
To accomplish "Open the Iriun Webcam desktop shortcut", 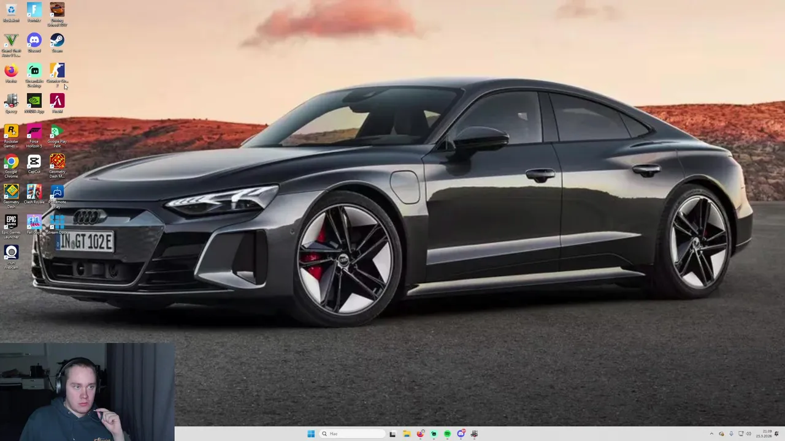I will click(x=11, y=257).
